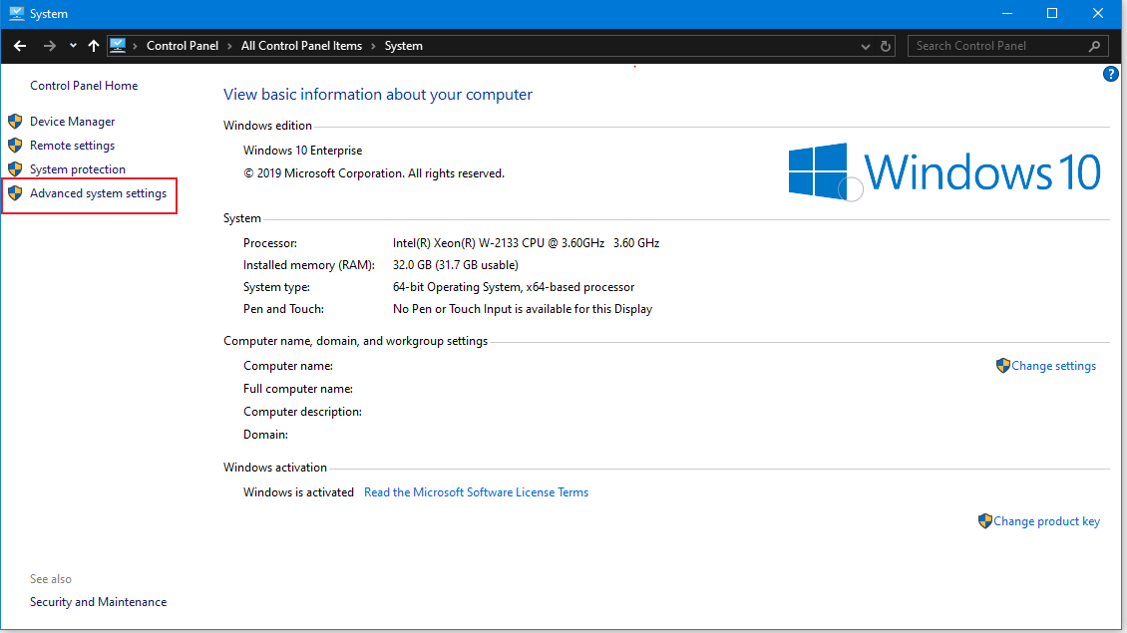The width and height of the screenshot is (1127, 633).
Task: Click shield icon beside System protection
Action: pyautogui.click(x=15, y=168)
